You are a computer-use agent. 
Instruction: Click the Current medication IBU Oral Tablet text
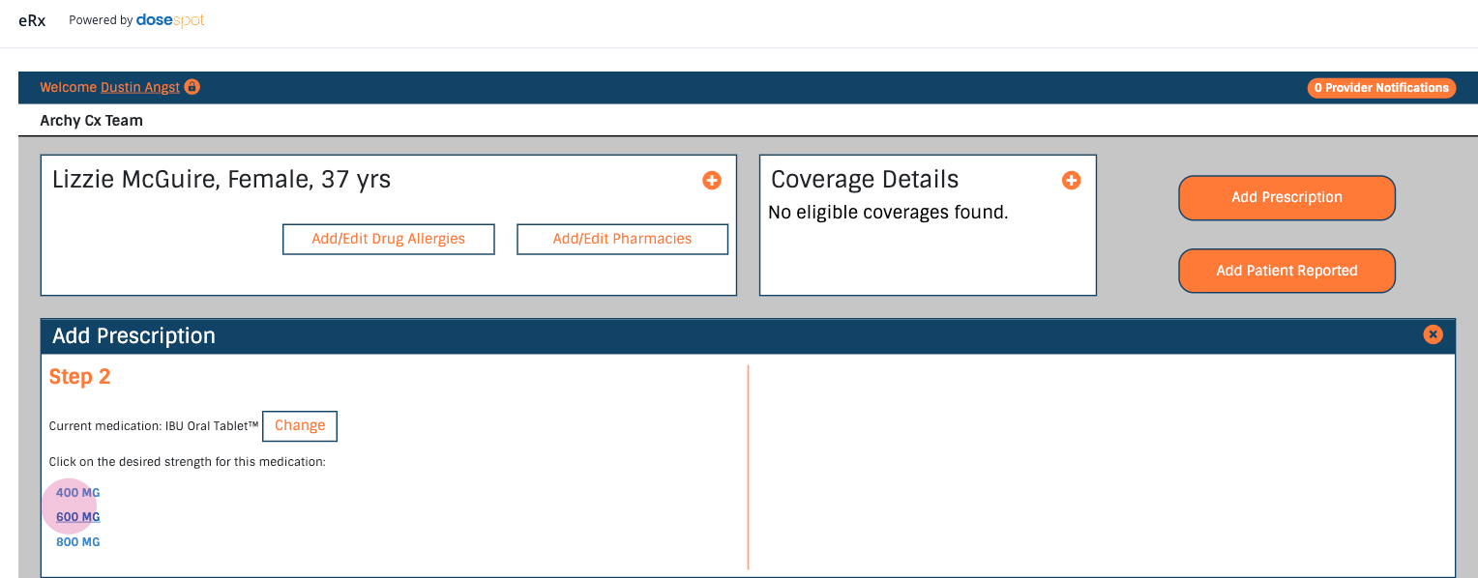[154, 426]
